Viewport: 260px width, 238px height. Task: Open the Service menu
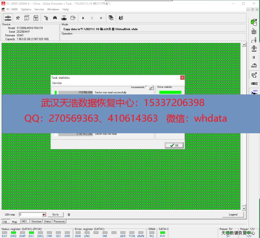[x=39, y=9]
